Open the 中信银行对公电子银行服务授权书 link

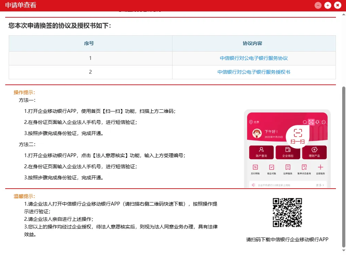click(x=254, y=72)
